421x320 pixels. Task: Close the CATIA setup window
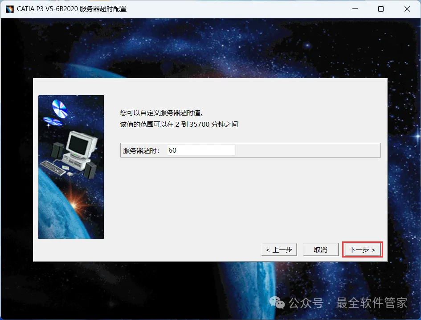pyautogui.click(x=407, y=9)
